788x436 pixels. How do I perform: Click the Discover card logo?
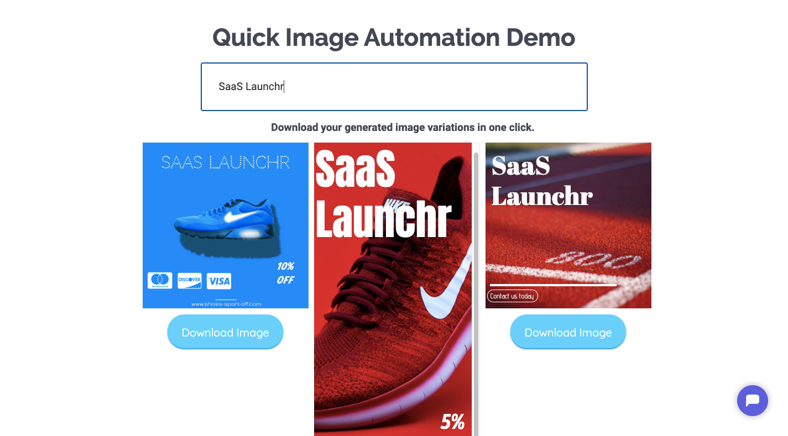190,281
